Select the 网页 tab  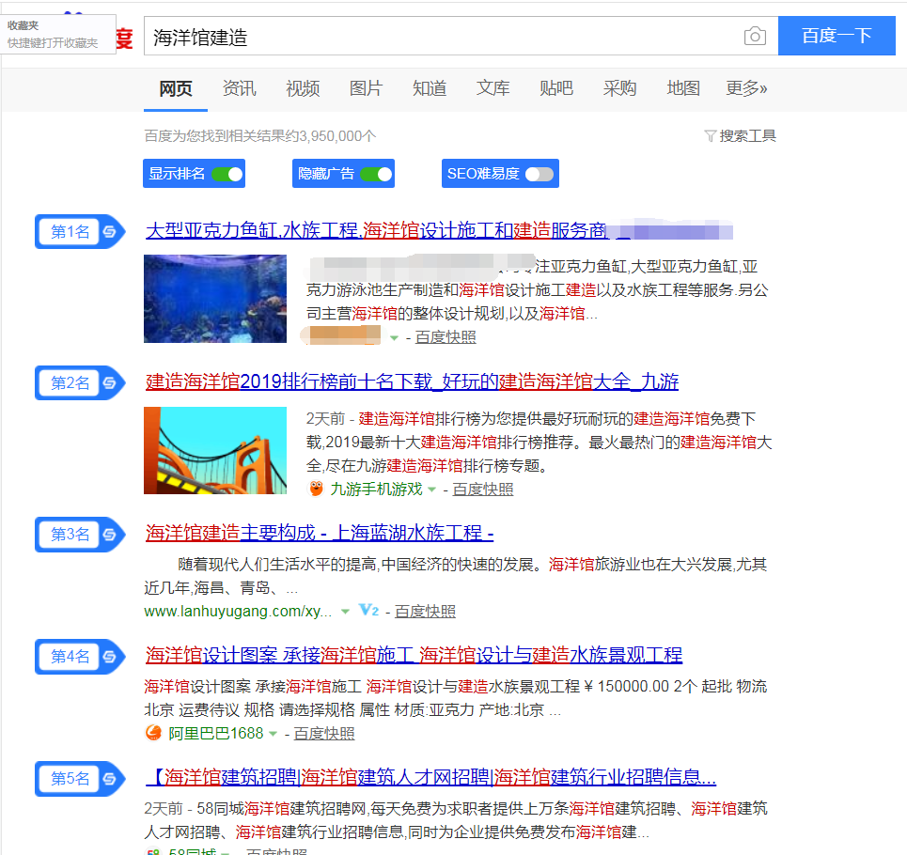175,88
